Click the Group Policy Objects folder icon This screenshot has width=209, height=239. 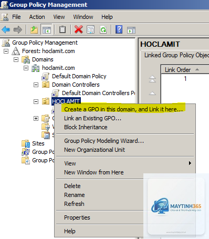[x=46, y=118]
